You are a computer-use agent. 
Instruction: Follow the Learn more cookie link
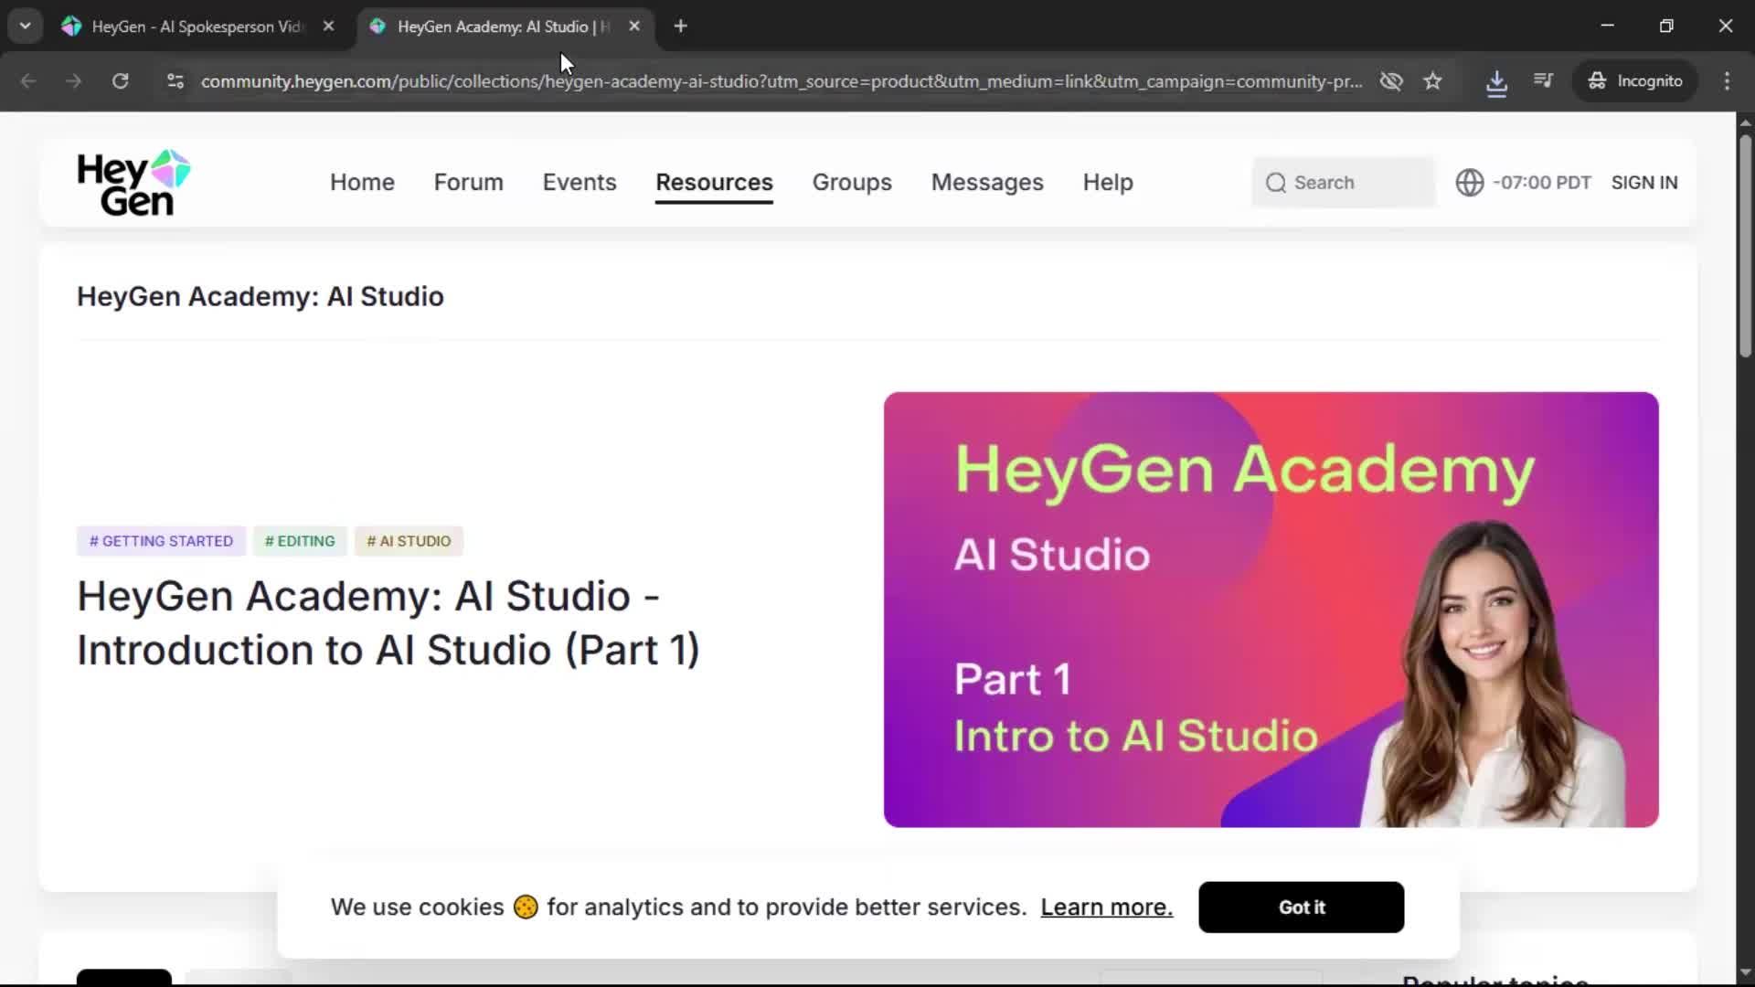coord(1106,907)
